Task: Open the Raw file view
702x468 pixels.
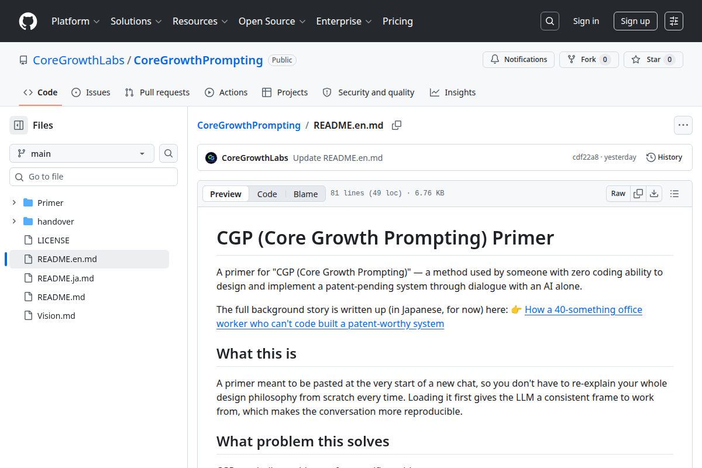Action: [618, 194]
